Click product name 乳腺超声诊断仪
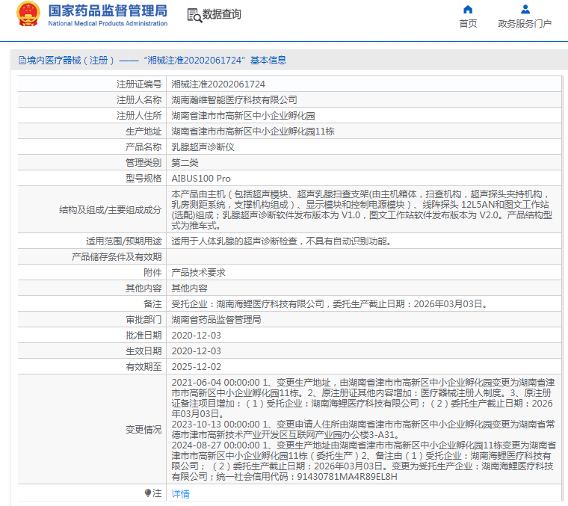The height and width of the screenshot is (506, 568). point(203,147)
